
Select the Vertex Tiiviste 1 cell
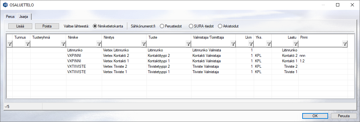coord(124,72)
